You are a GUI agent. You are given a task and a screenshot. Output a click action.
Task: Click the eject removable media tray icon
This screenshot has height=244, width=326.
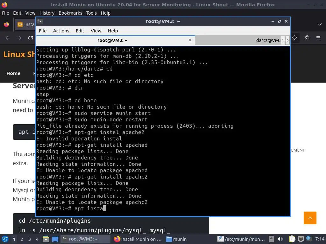point(271,239)
